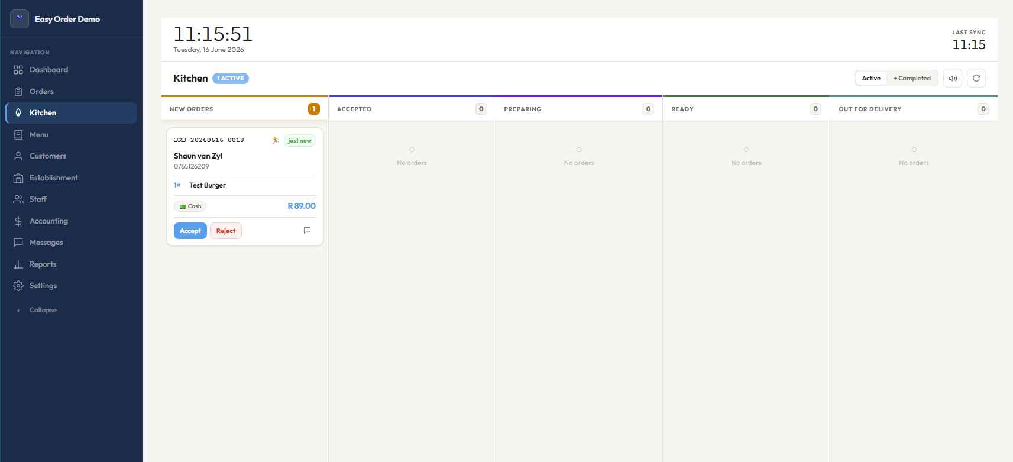Toggle the sound notification speaker
The image size is (1013, 462).
tap(953, 78)
